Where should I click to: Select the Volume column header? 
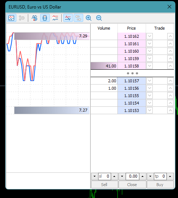pos(104,28)
